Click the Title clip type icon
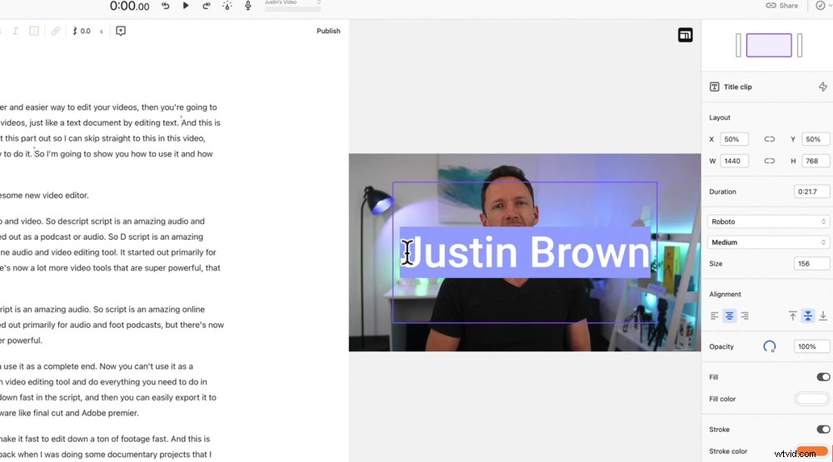 tap(715, 87)
